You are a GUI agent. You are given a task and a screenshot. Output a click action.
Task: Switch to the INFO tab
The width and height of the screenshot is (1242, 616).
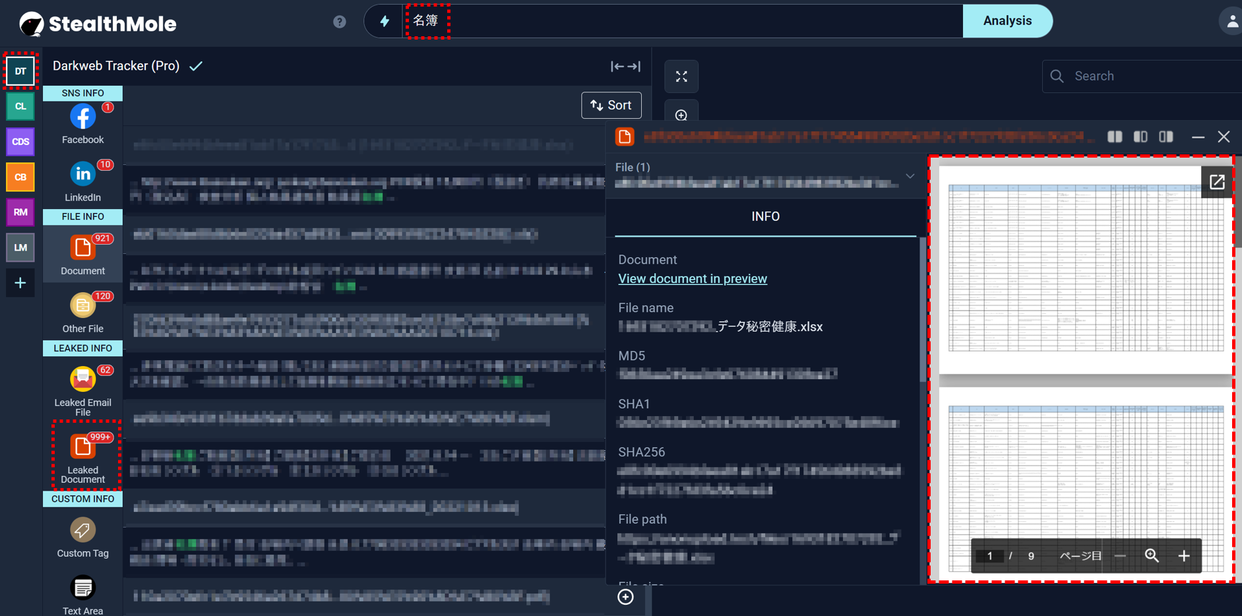[x=765, y=216]
